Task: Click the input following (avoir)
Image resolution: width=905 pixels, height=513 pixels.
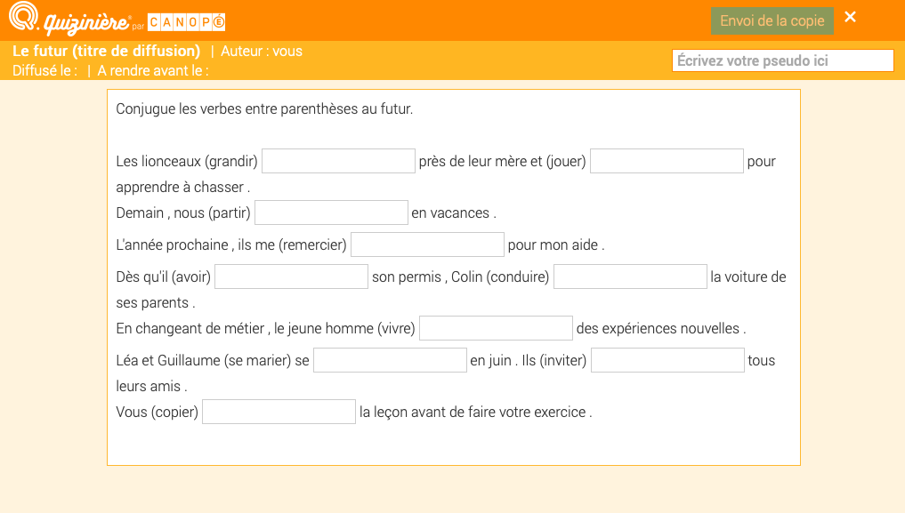Action: click(291, 277)
